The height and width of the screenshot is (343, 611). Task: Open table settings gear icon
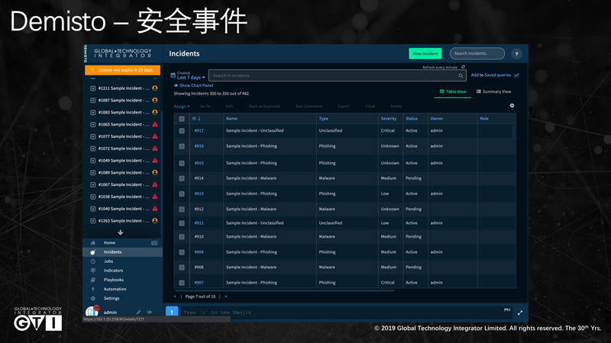[512, 106]
